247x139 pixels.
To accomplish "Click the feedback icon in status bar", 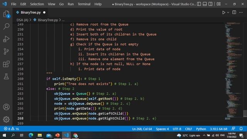I will (233, 129).
